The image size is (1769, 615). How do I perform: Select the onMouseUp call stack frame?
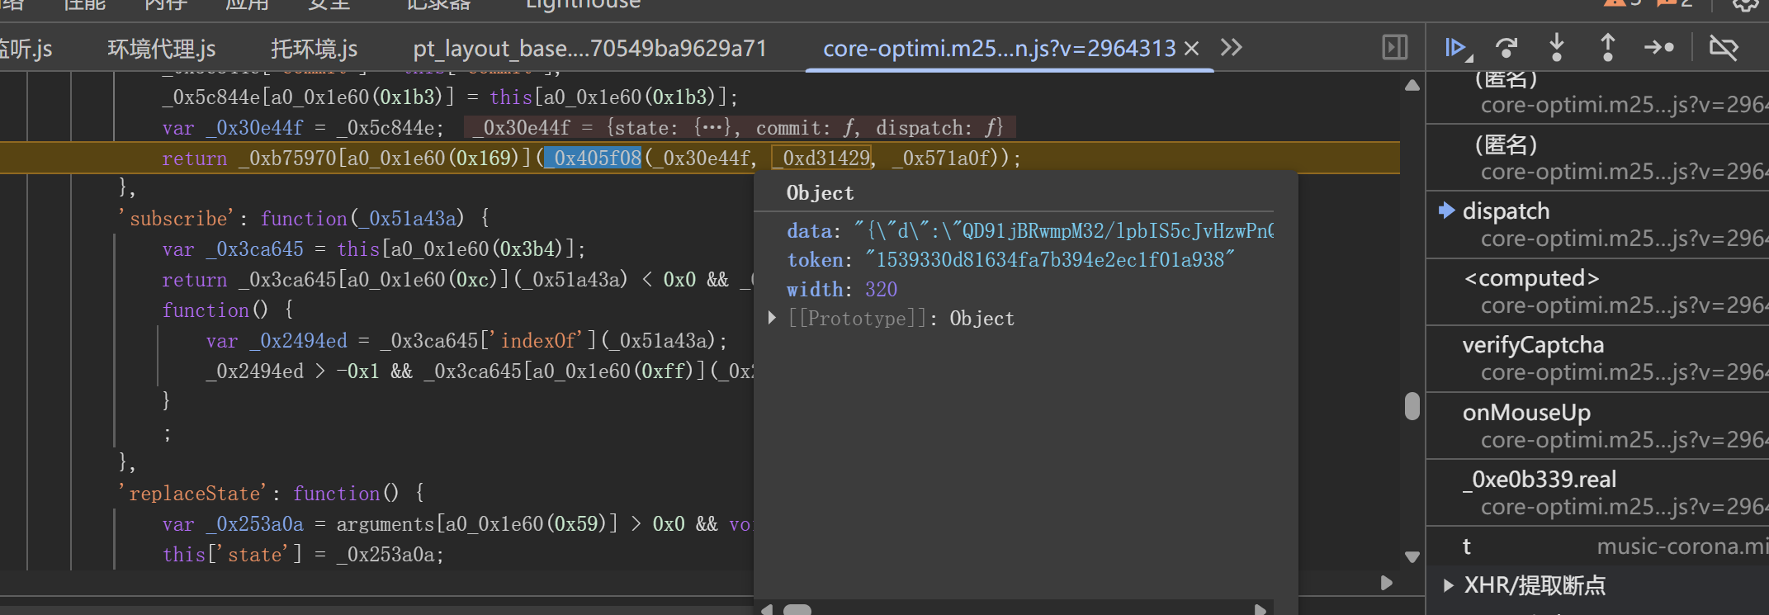pyautogui.click(x=1526, y=413)
